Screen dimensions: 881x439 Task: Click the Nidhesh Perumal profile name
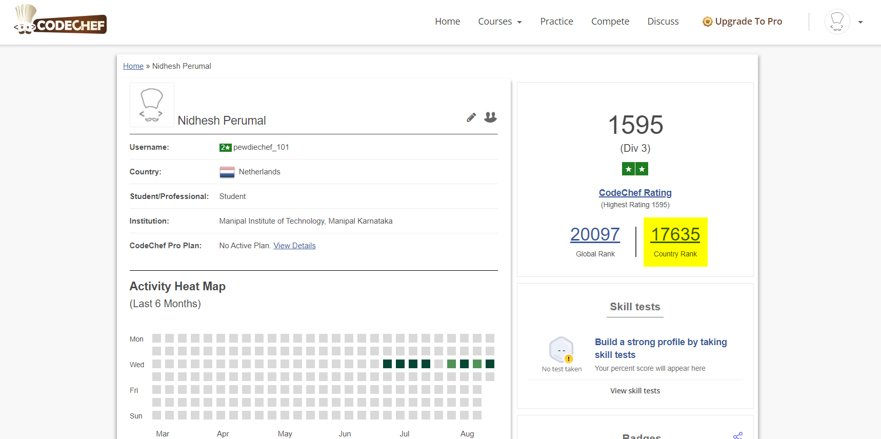pyautogui.click(x=222, y=121)
